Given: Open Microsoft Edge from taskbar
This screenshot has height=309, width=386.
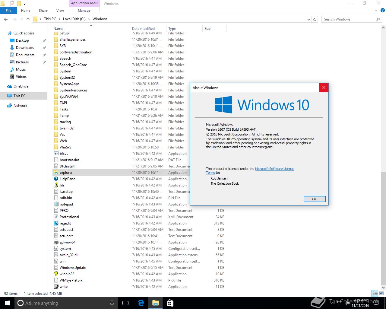Looking at the screenshot, I should point(141,303).
